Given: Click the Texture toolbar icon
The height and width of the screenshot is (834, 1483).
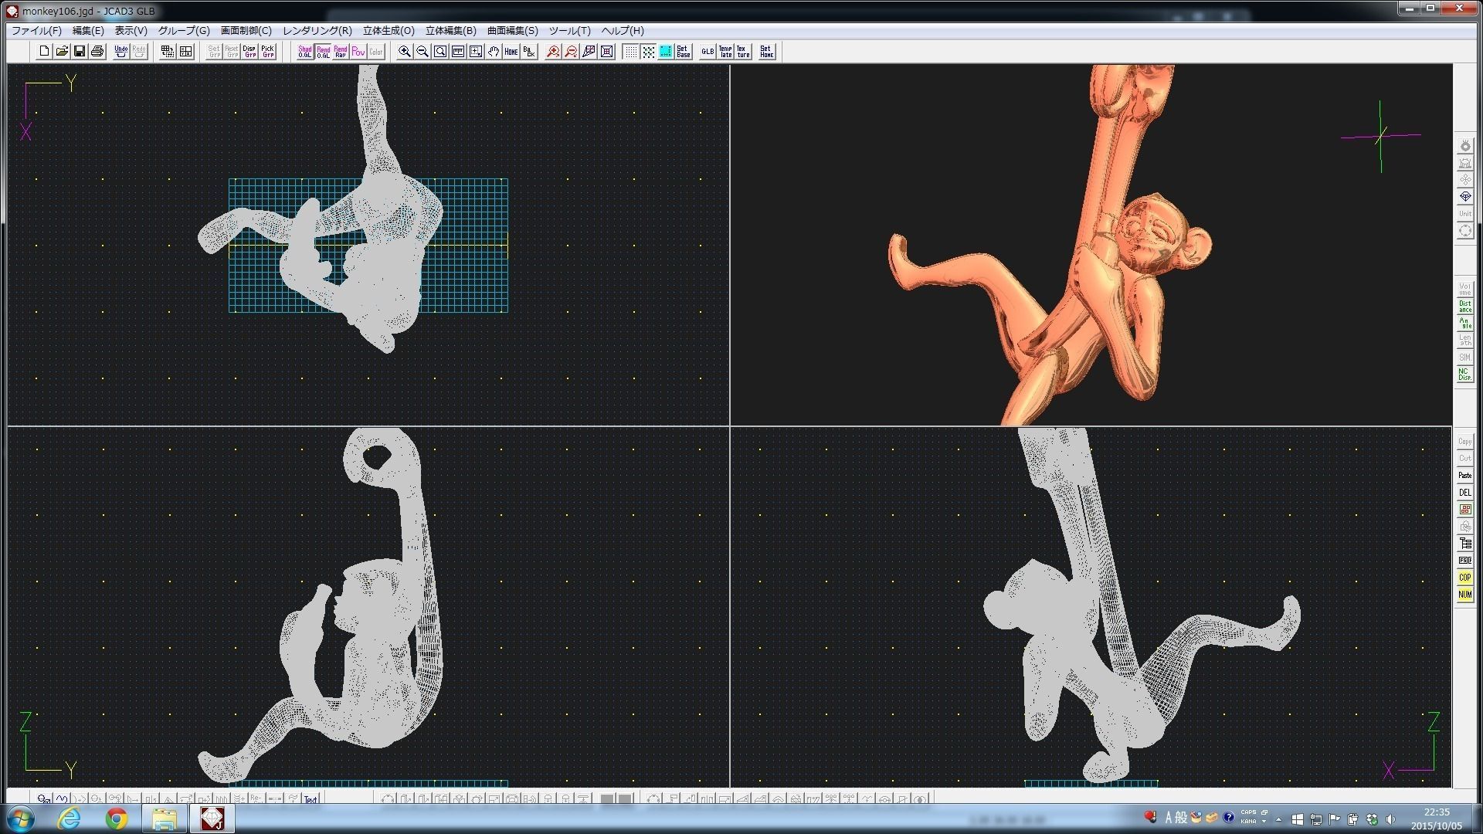Looking at the screenshot, I should tap(742, 52).
